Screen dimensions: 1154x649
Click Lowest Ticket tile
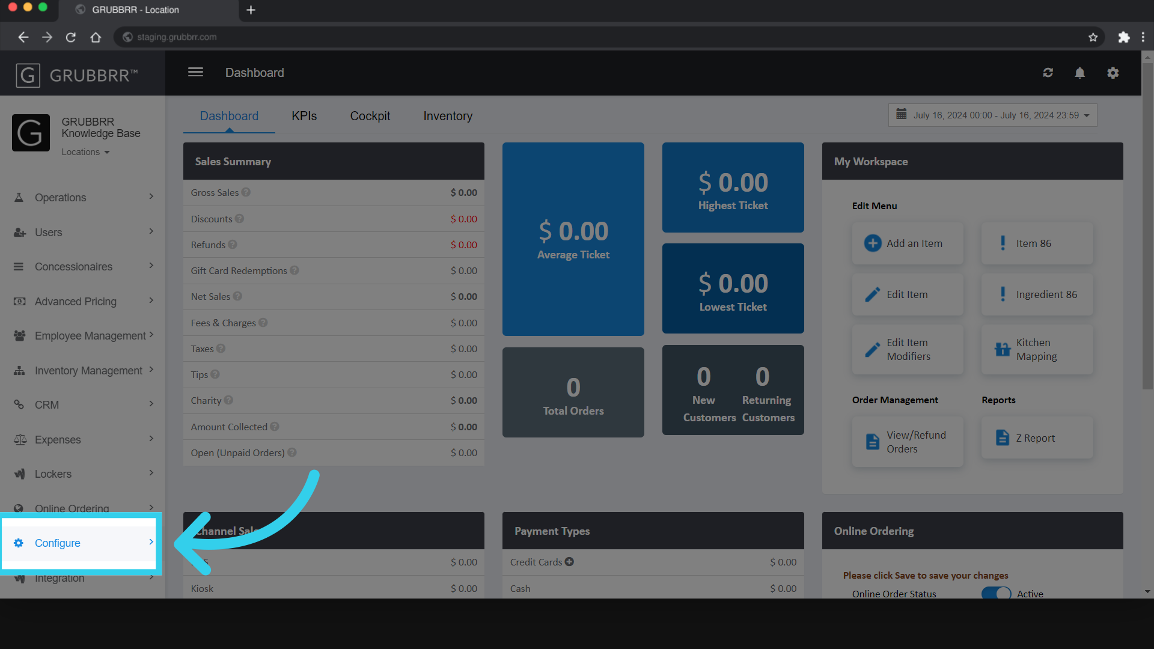[733, 288]
